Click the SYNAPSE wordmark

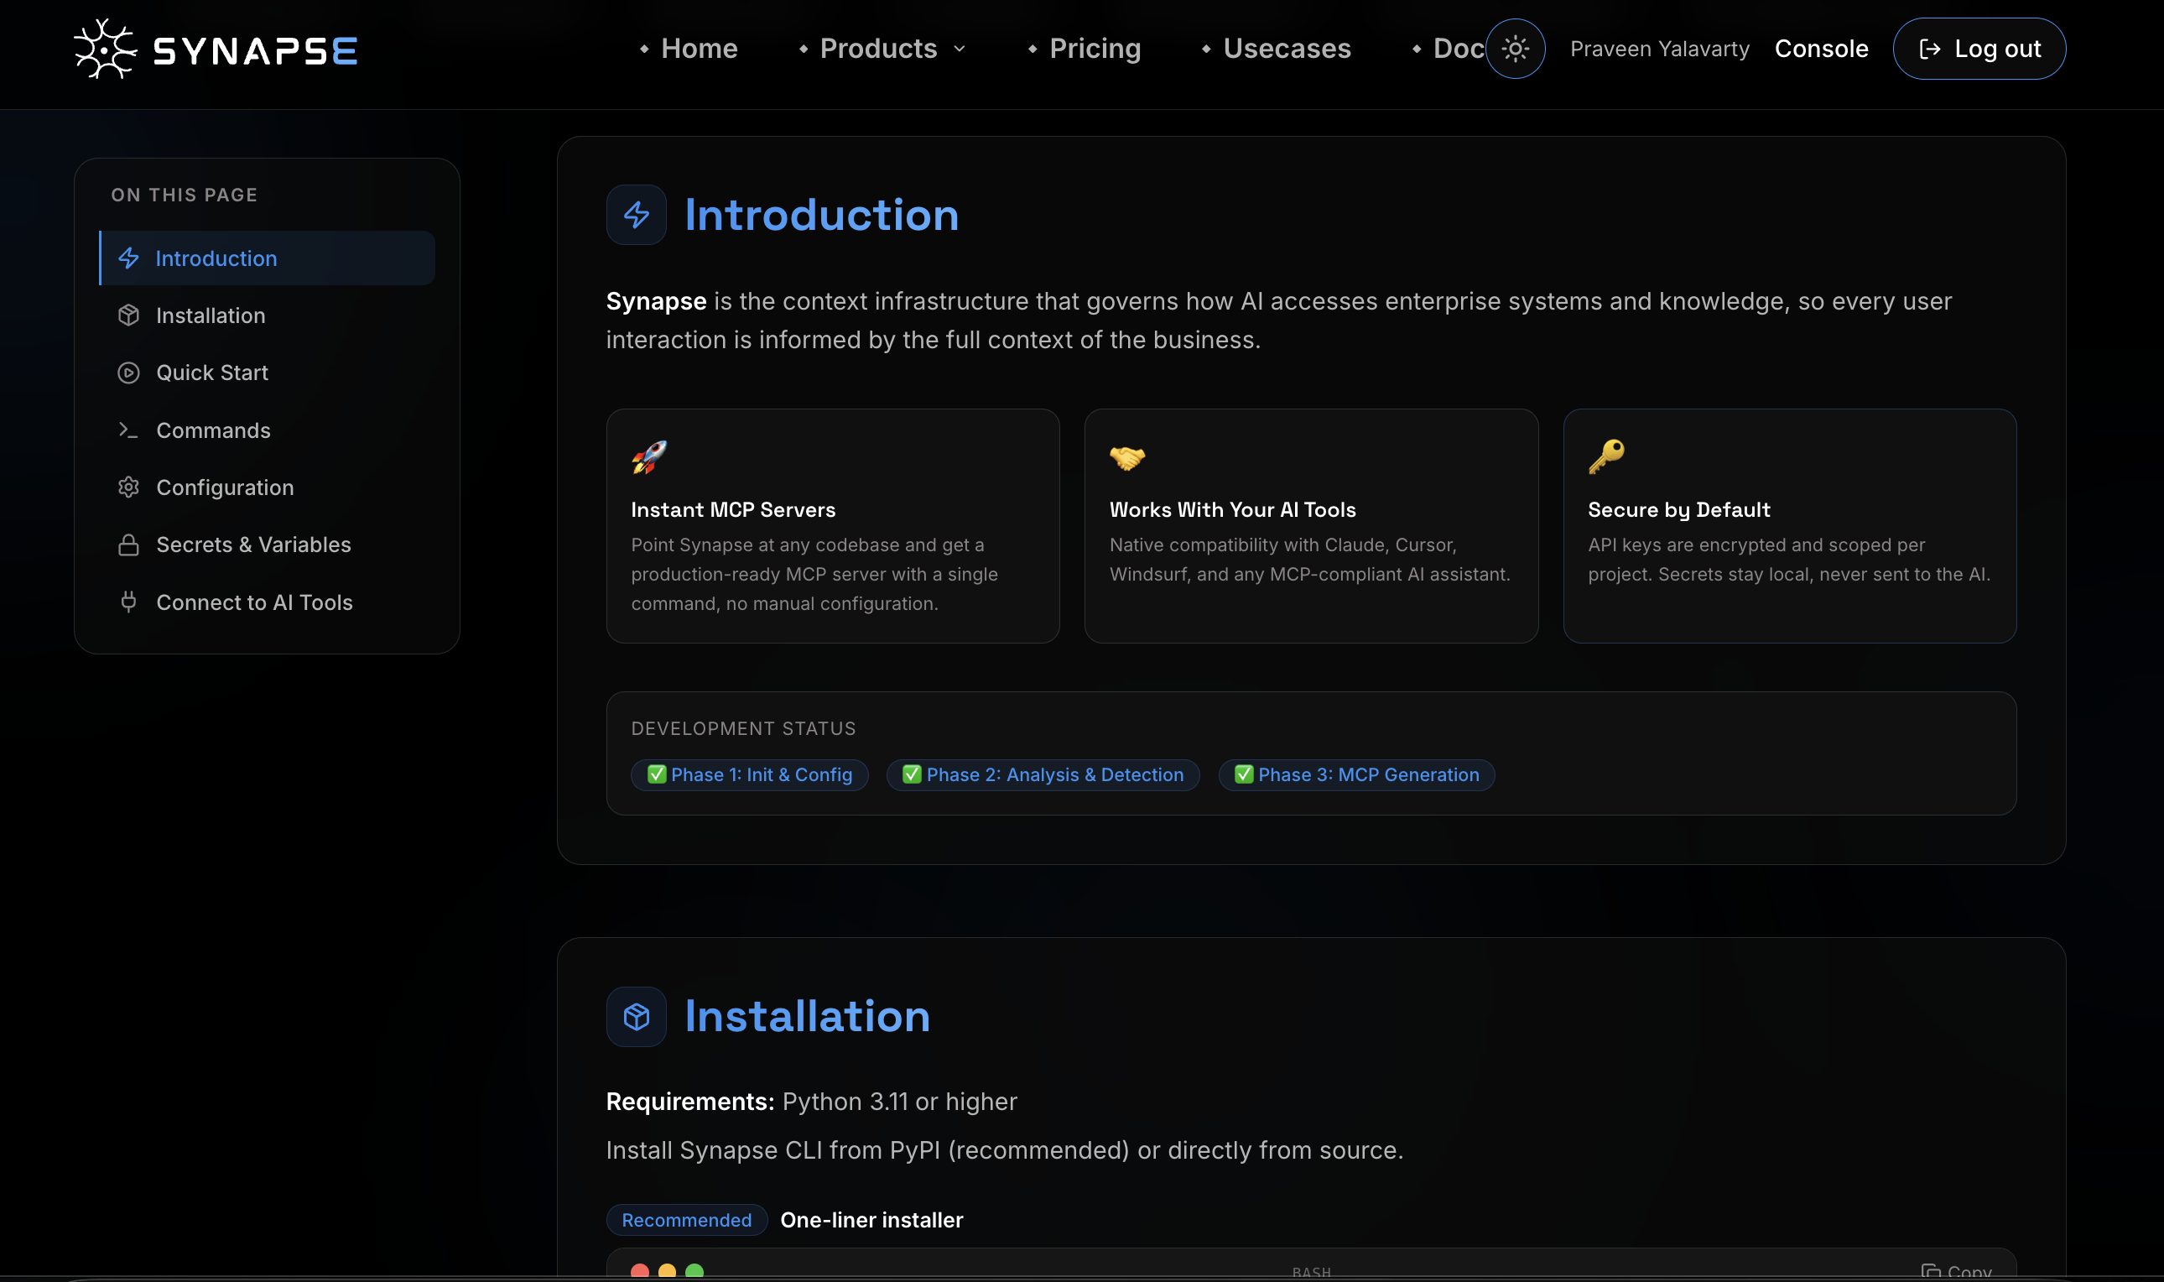click(256, 51)
